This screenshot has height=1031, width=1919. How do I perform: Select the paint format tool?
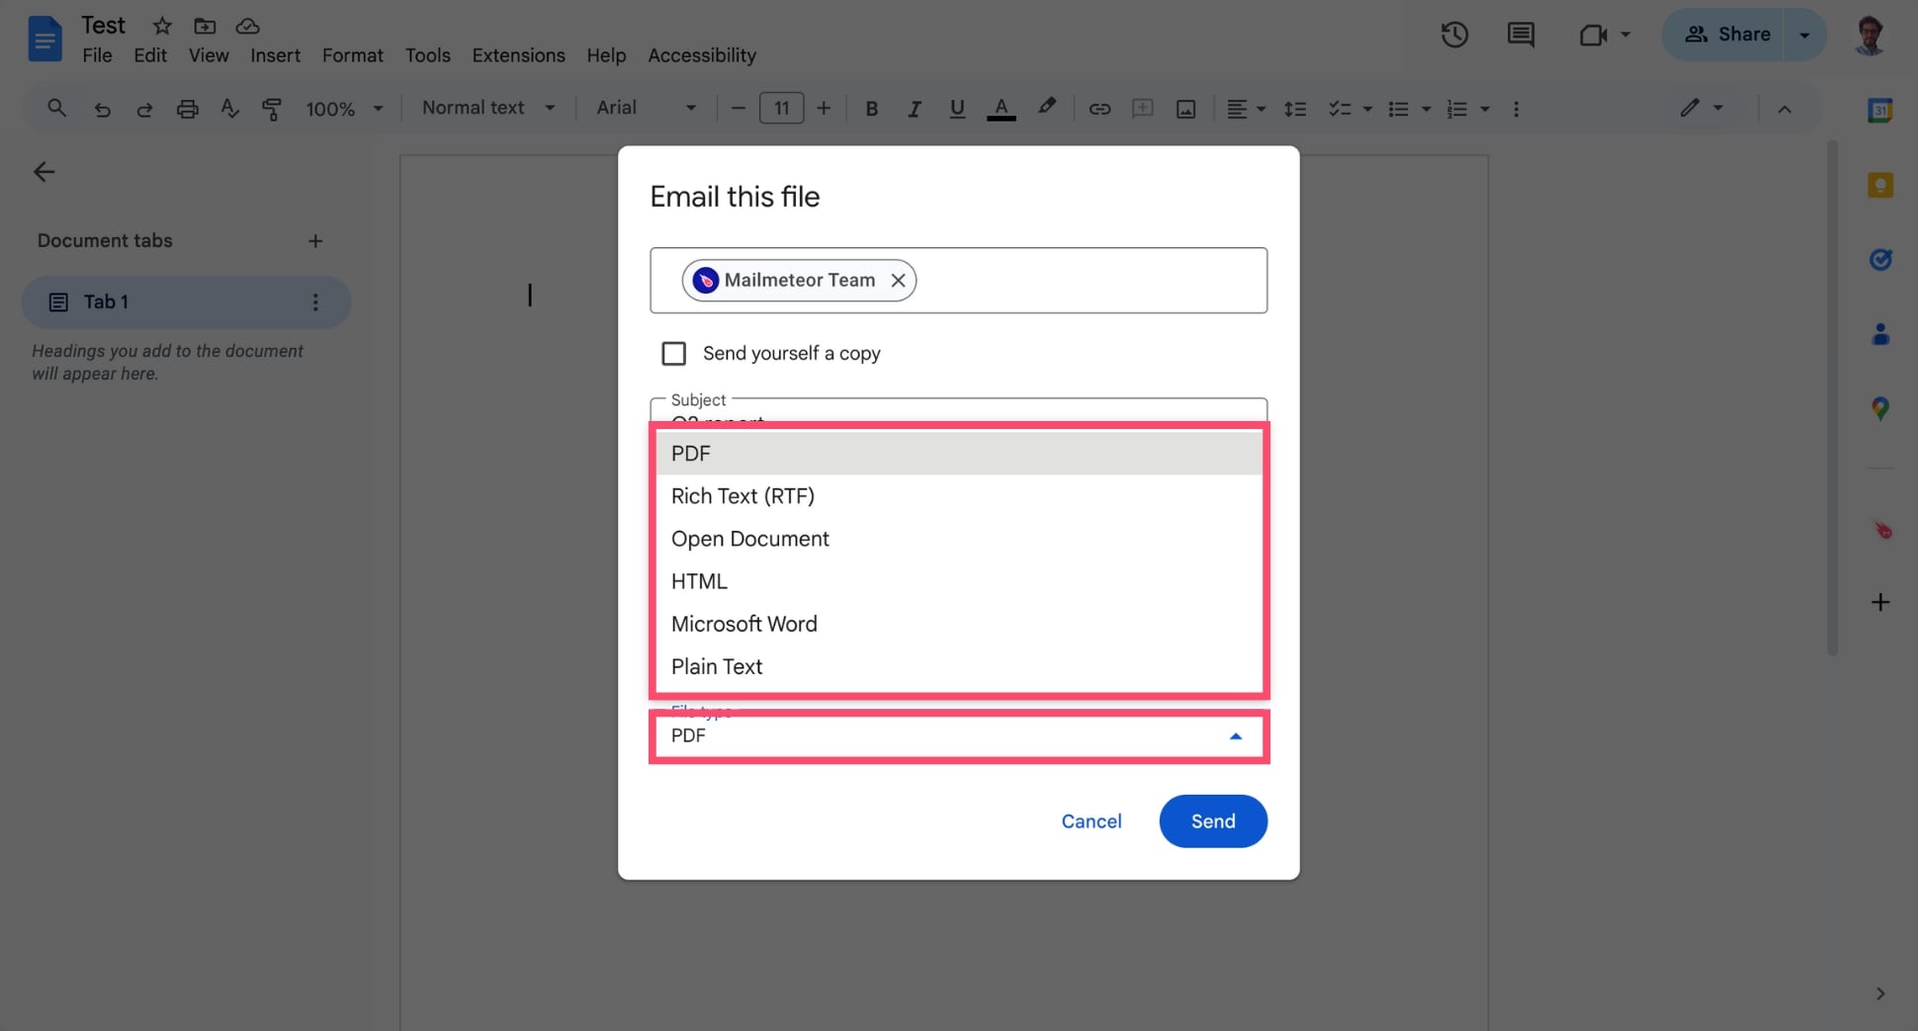(271, 109)
